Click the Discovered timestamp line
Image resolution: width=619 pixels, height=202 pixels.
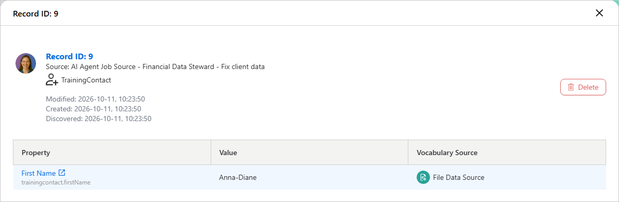coord(98,119)
